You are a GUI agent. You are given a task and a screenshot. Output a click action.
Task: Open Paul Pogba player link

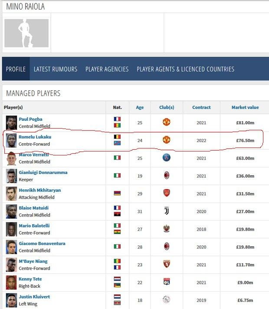coord(30,119)
